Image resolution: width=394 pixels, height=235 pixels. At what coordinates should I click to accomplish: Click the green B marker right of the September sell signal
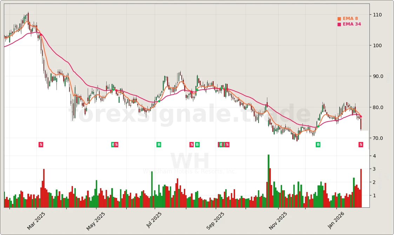click(x=197, y=144)
